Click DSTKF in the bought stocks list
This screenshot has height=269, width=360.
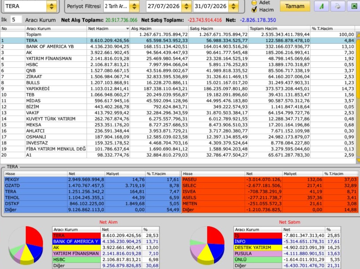point(12,204)
